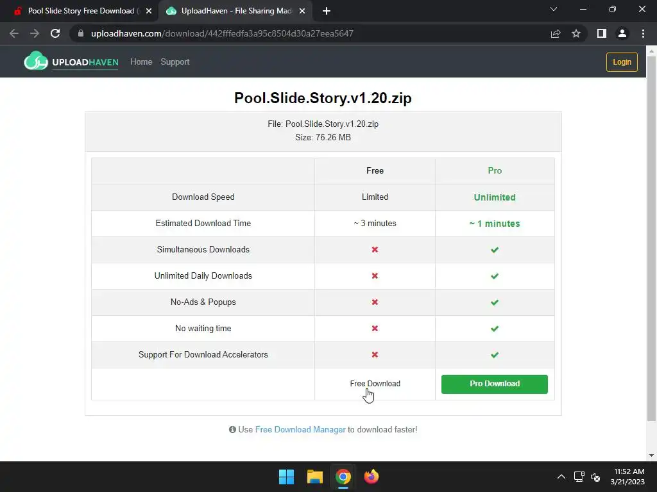Screen dimensions: 657x492
Task: Click the Chrome taskbar icon
Action: pyautogui.click(x=343, y=477)
